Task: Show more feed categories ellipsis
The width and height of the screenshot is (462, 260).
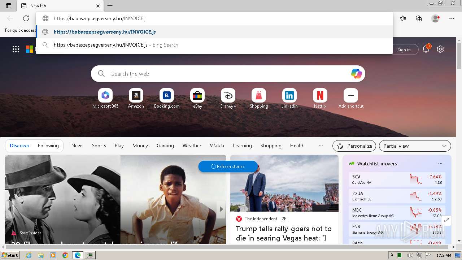Action: (x=321, y=146)
